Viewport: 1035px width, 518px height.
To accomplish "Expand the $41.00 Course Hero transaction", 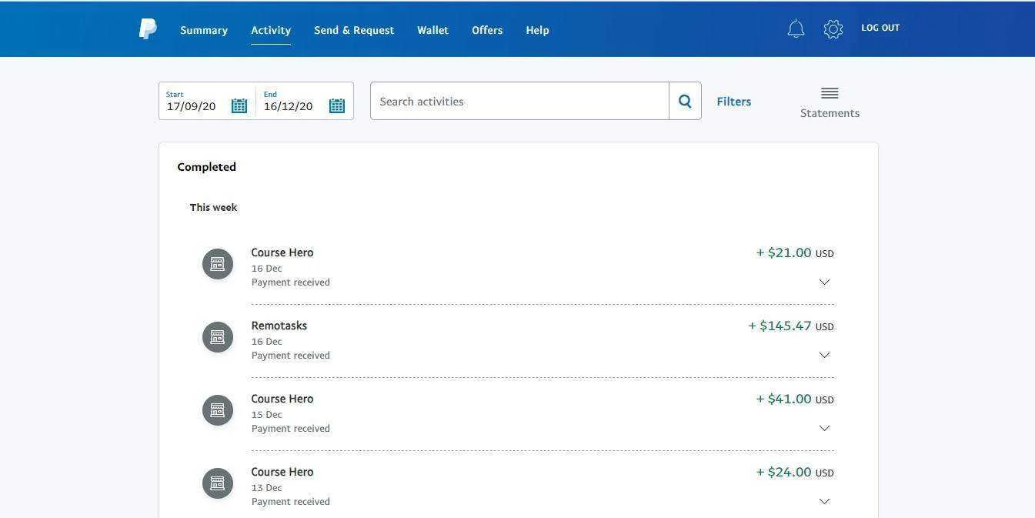I will [x=824, y=428].
